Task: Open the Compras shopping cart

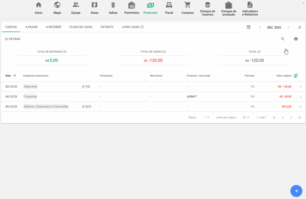Action: (187, 5)
